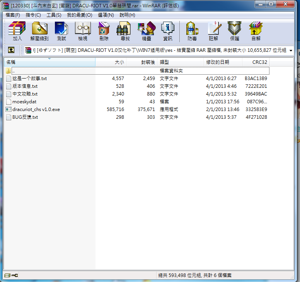This screenshot has height=282, width=300.
Task: Expand the address path dropdown arrow
Action: tap(291, 51)
